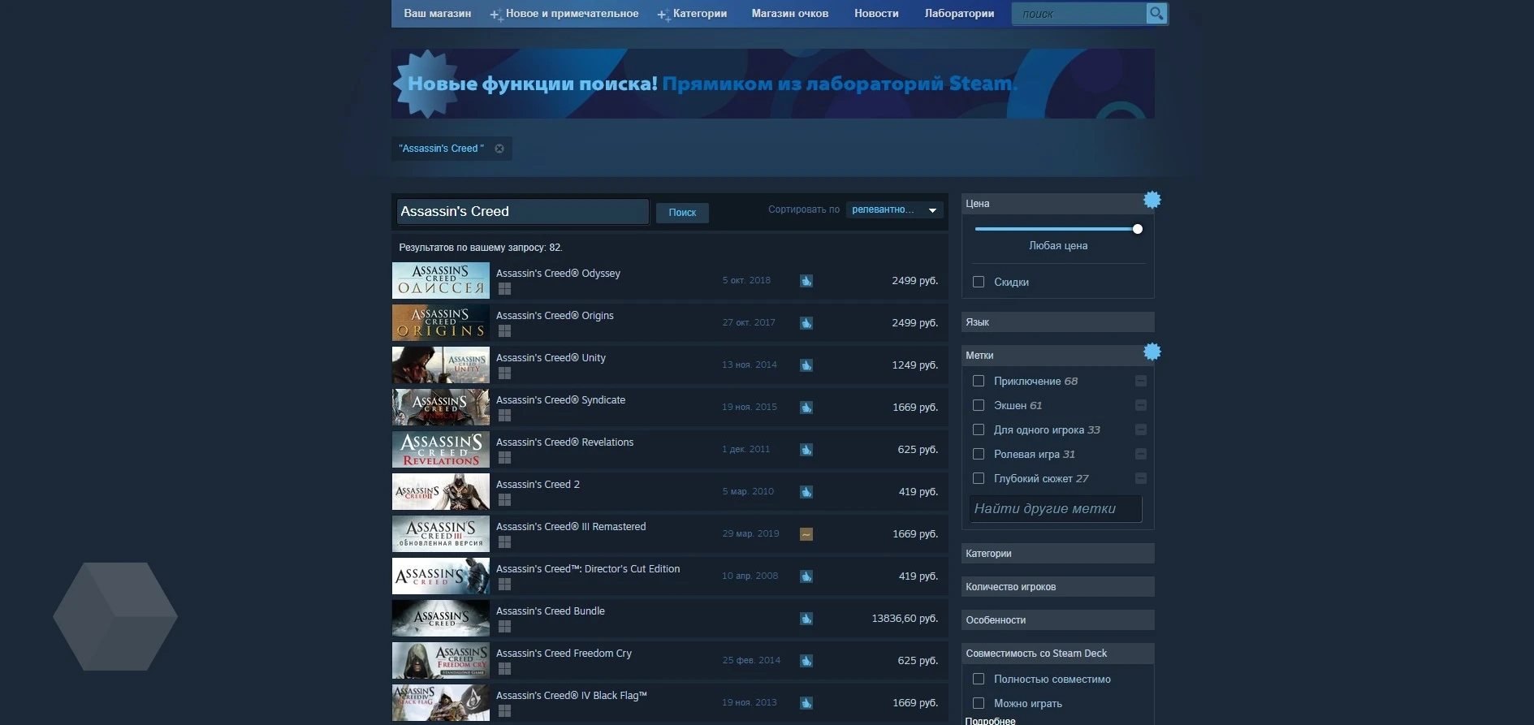
Task: Collapse the Метки filter section header
Action: coord(1057,356)
